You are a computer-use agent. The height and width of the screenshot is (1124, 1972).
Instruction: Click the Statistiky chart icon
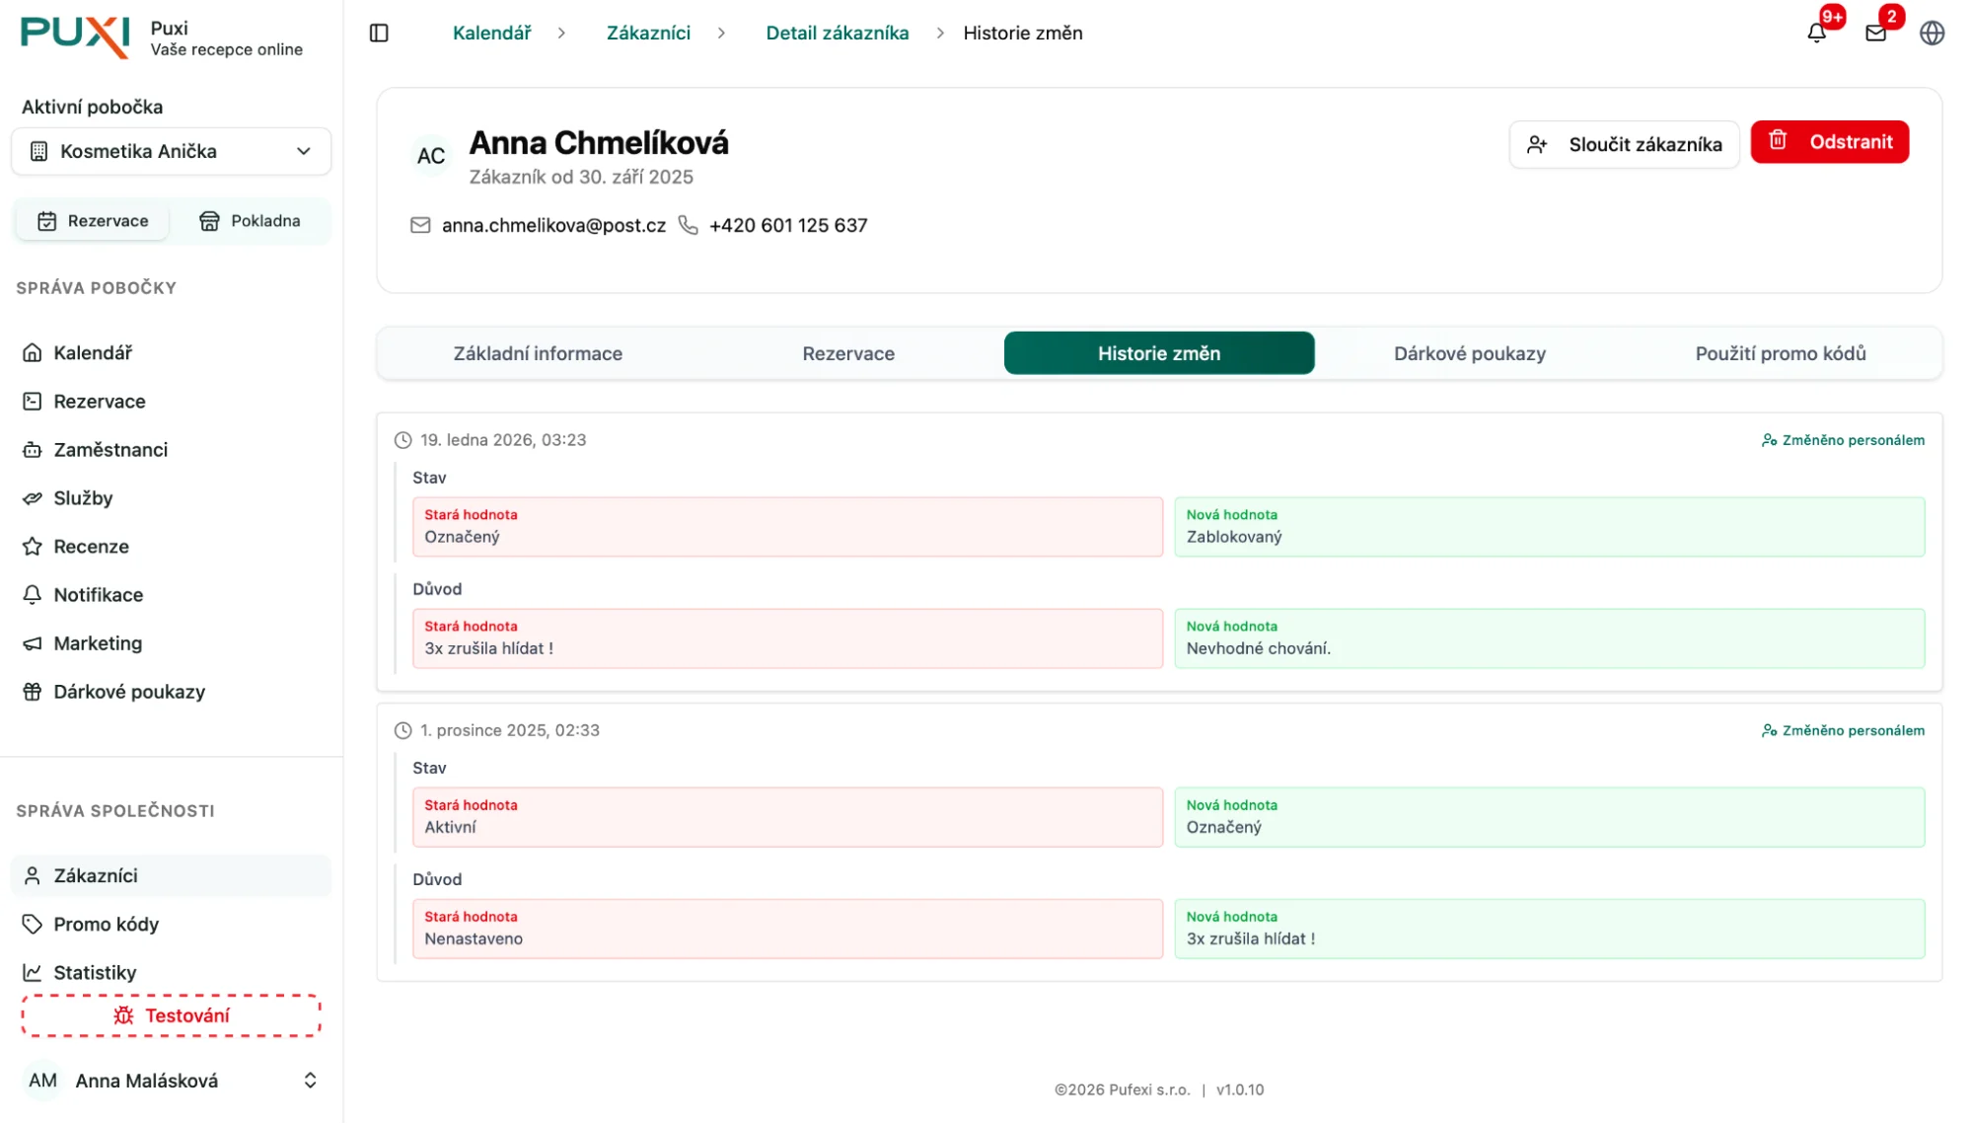tap(33, 972)
